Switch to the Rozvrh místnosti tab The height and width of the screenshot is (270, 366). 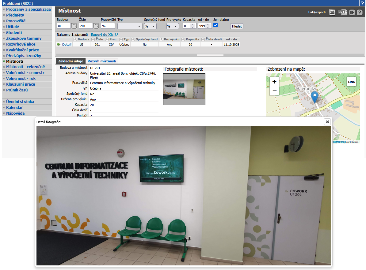[102, 61]
